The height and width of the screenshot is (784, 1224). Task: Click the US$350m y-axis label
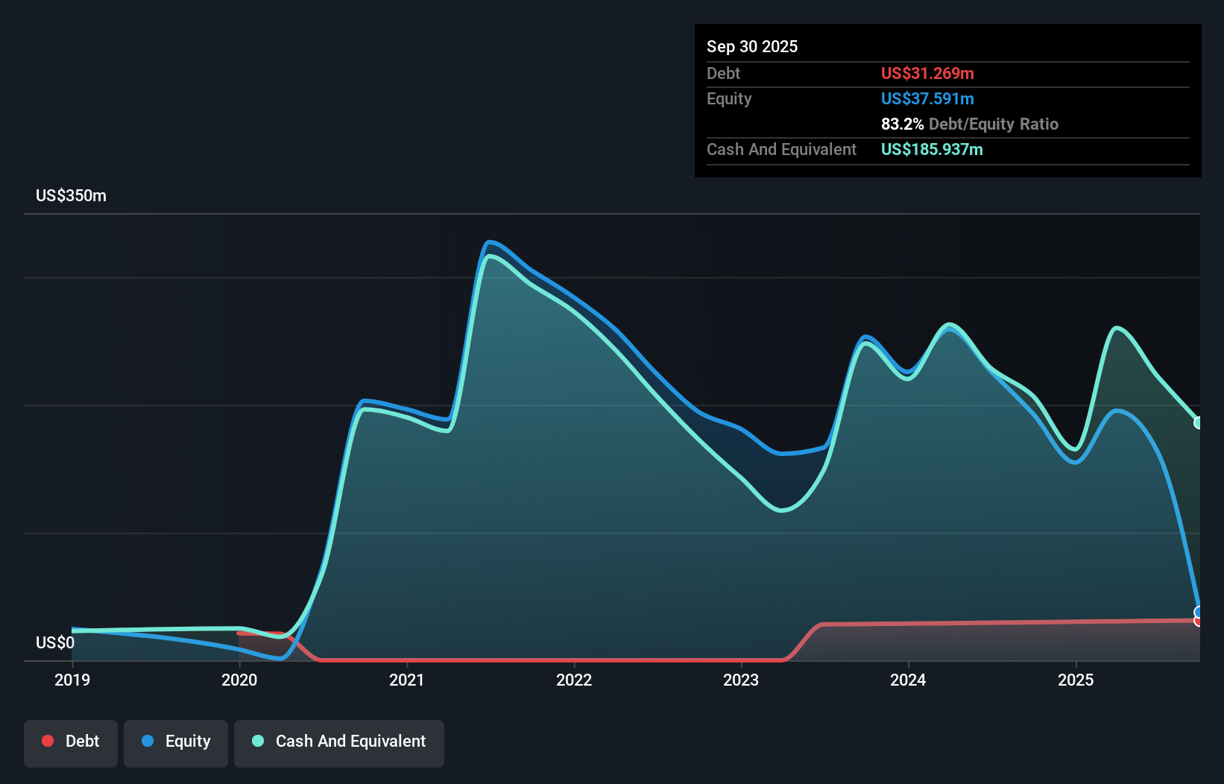pos(72,196)
